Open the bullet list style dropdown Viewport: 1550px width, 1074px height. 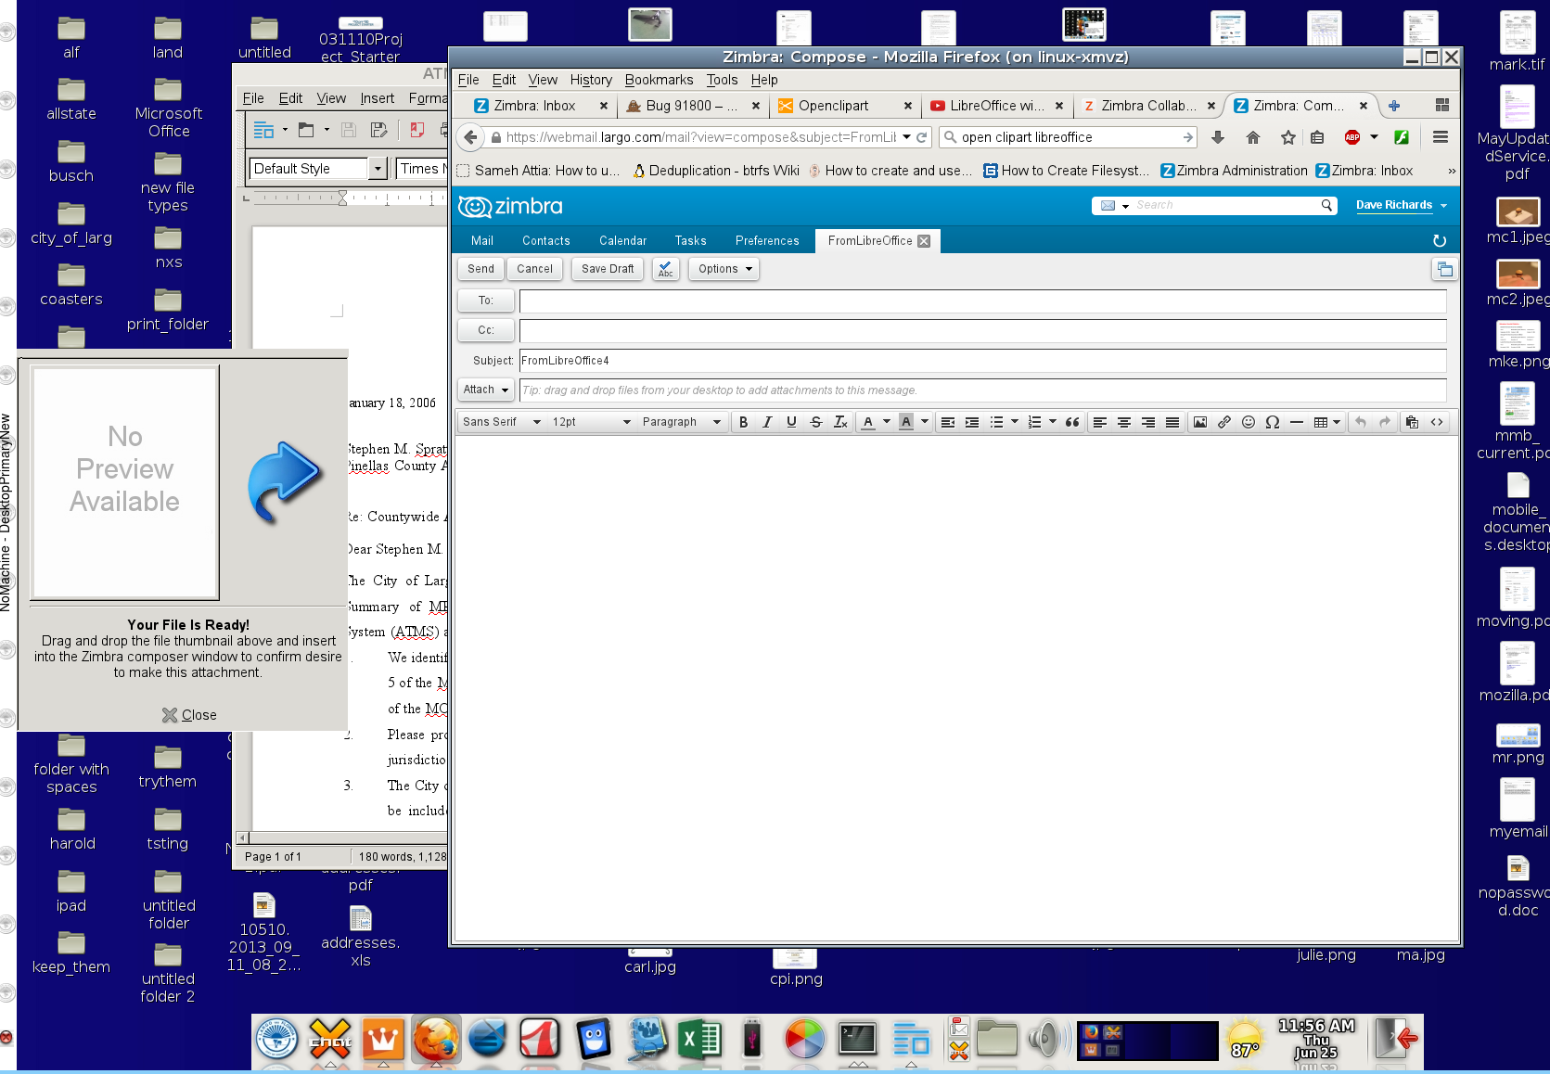point(1015,422)
